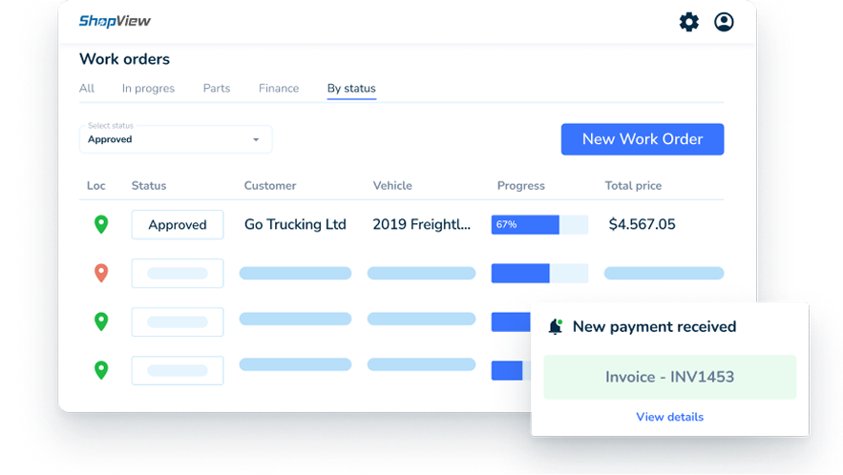Create a New Work Order
This screenshot has width=843, height=475.
point(643,139)
